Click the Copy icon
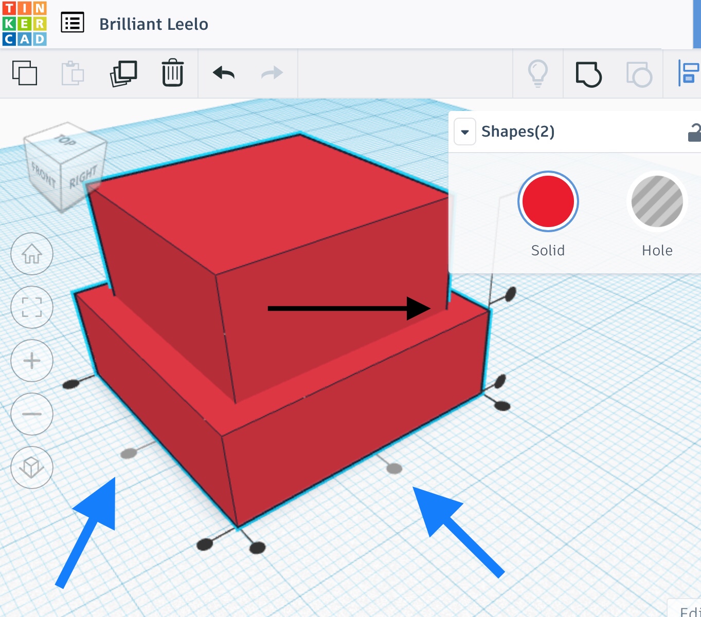This screenshot has height=617, width=701. point(25,73)
